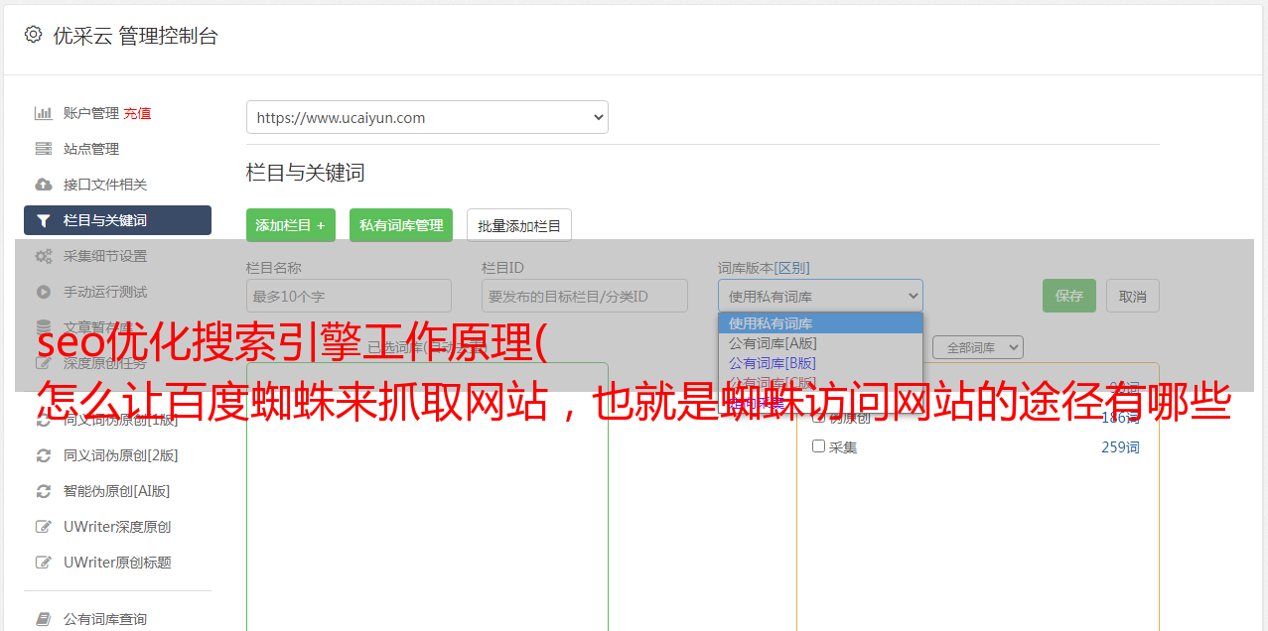Image resolution: width=1268 pixels, height=631 pixels.
Task: Click the cloud upload icon for 接口文件相关
Action: click(x=44, y=185)
